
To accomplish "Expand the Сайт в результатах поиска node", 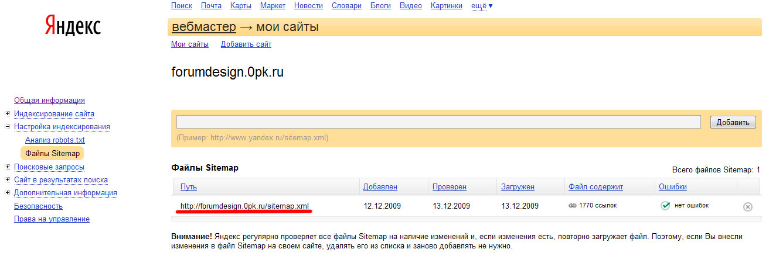I will point(7,180).
